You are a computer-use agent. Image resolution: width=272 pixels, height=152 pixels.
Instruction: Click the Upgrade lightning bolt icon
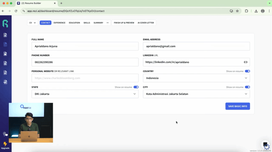click(5, 144)
